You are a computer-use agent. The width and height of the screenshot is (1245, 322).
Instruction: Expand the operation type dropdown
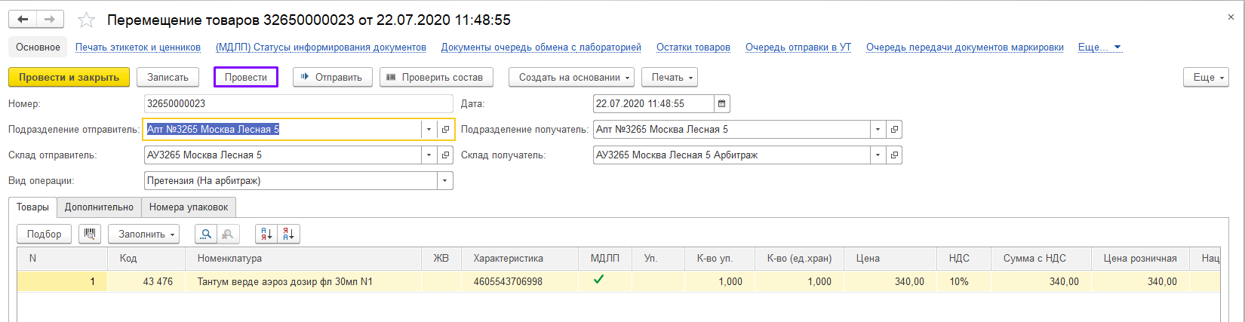point(444,181)
